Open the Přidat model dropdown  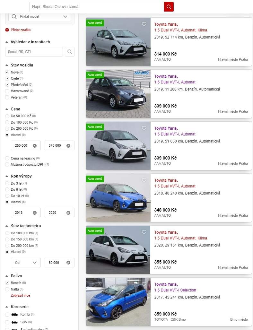click(x=40, y=16)
